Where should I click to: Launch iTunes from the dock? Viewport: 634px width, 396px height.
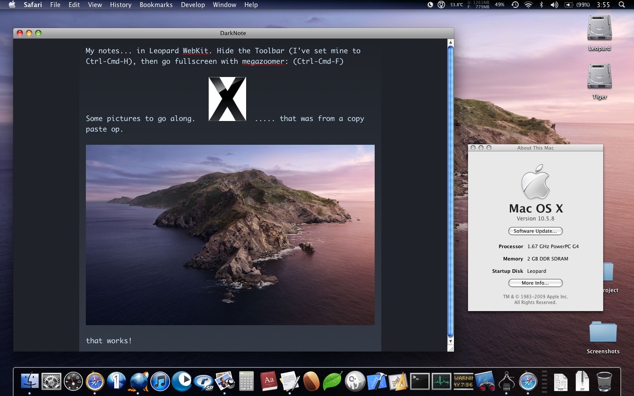click(160, 381)
